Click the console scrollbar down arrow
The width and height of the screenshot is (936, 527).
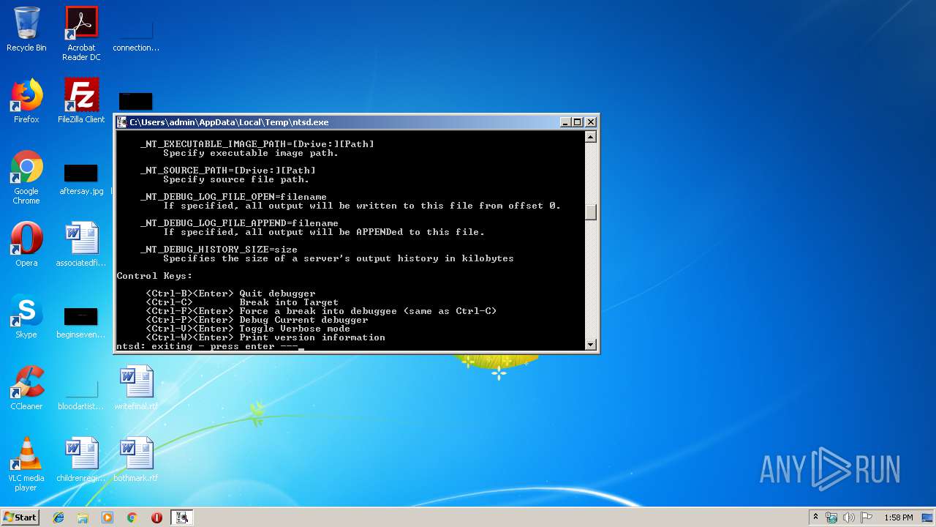coord(591,344)
